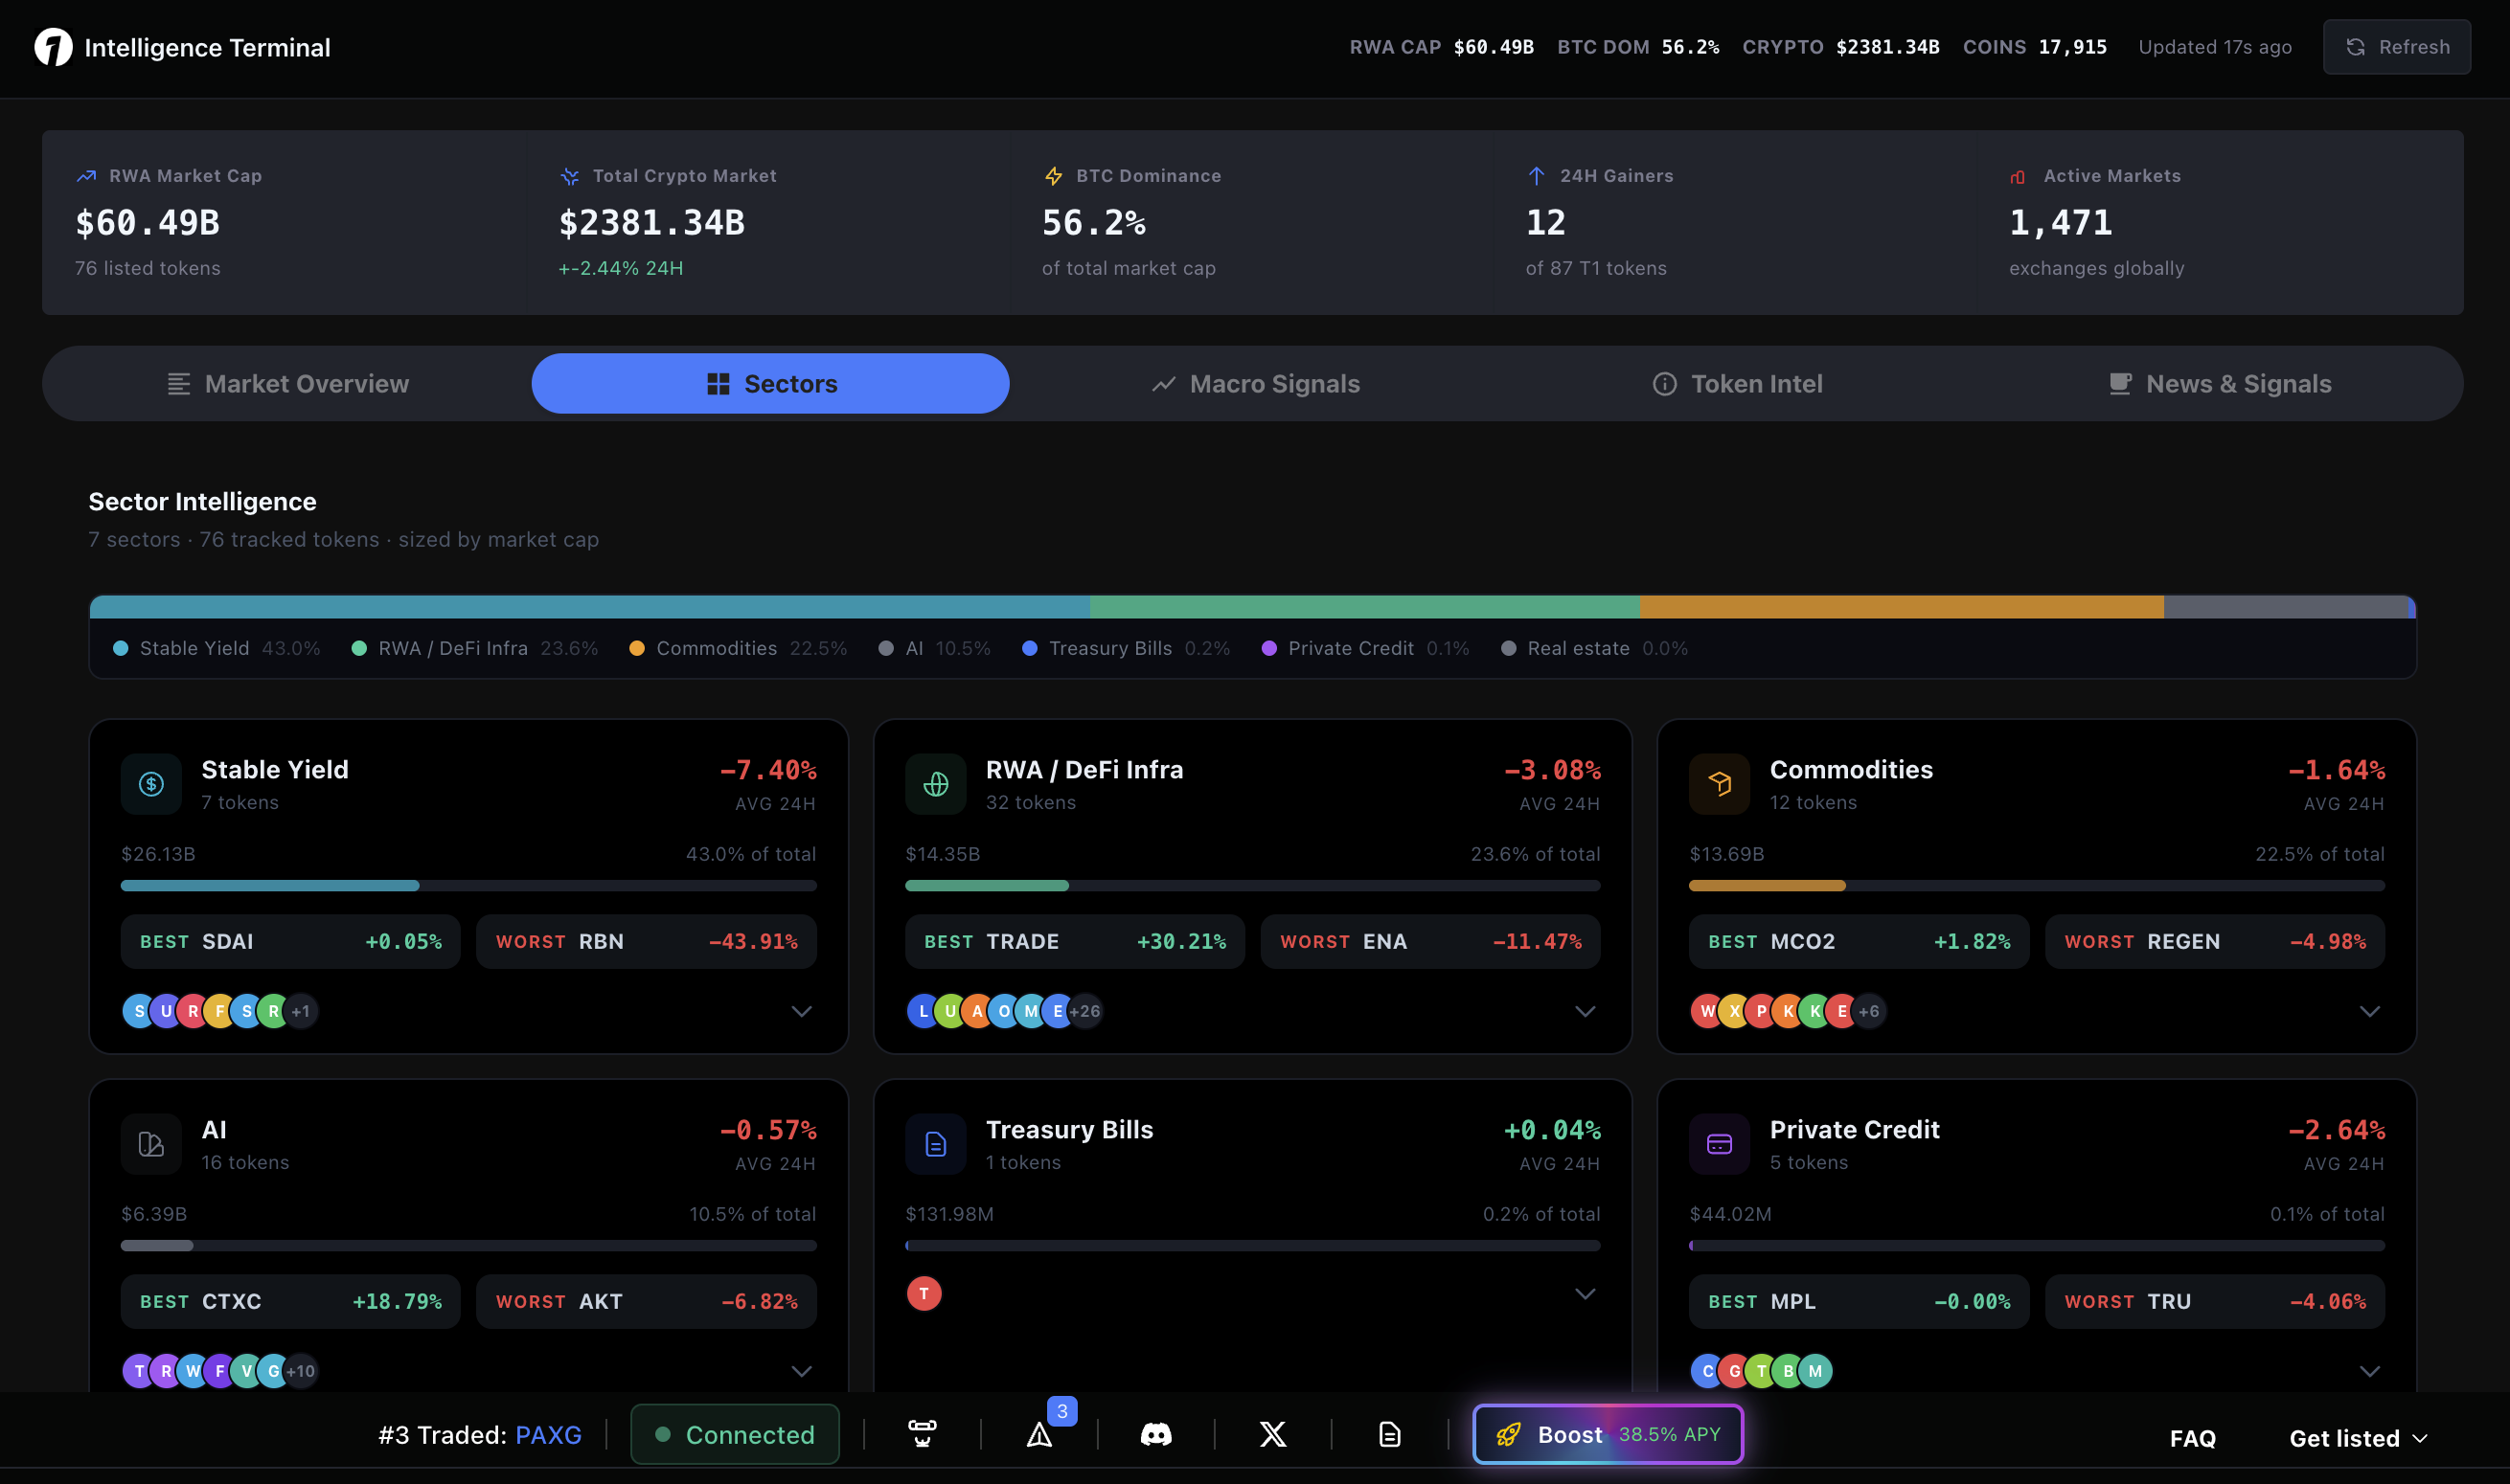Open the Macro Signals tab
The height and width of the screenshot is (1484, 2510).
point(1254,384)
